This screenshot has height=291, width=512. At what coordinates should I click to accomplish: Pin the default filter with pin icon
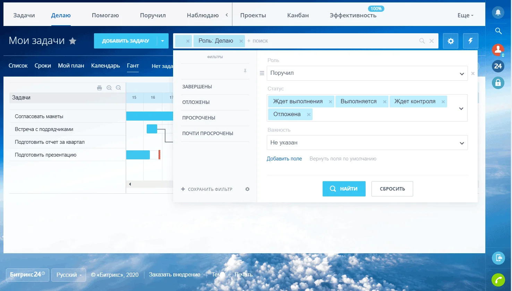pyautogui.click(x=245, y=71)
